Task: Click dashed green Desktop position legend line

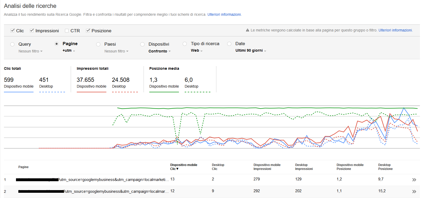Action: [198, 92]
